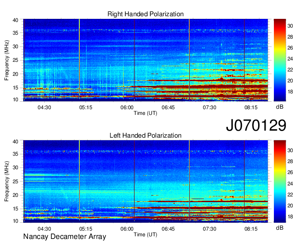Click the 04:30 time tick on the left-handed plot

pos(44,229)
